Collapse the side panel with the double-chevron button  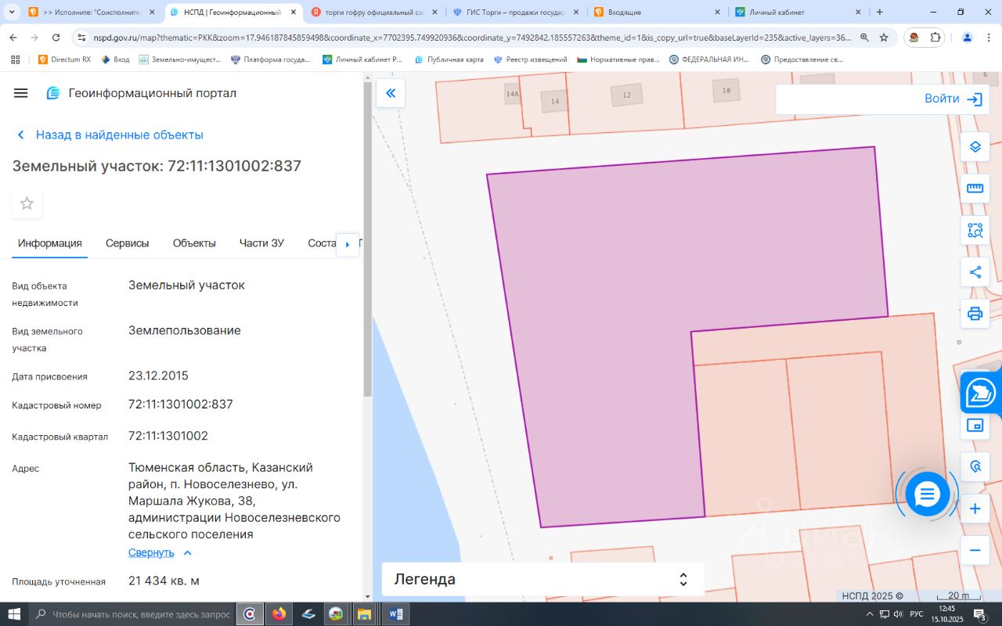(391, 93)
